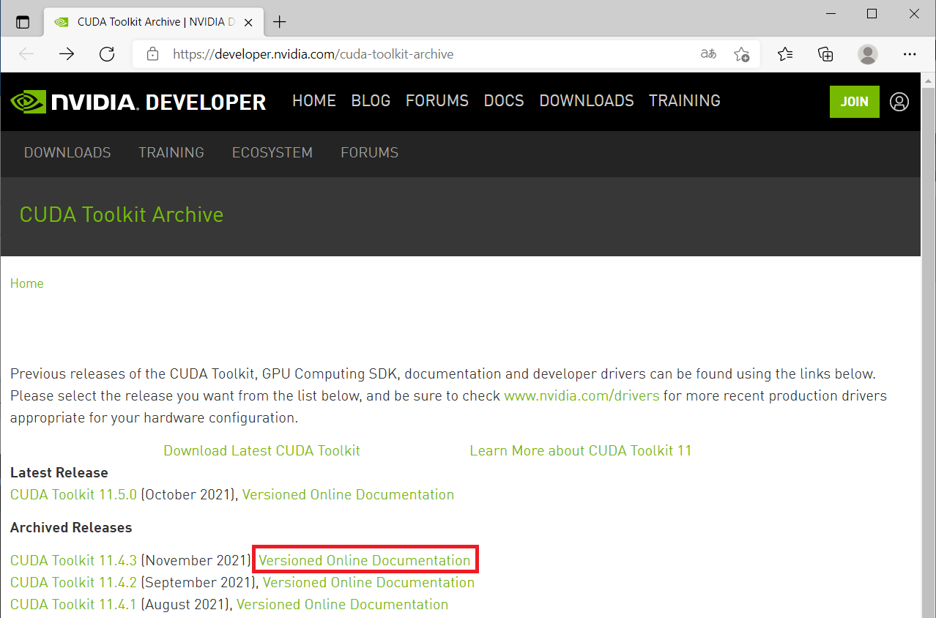Open DOWNLOADS in top black navigation

(587, 101)
